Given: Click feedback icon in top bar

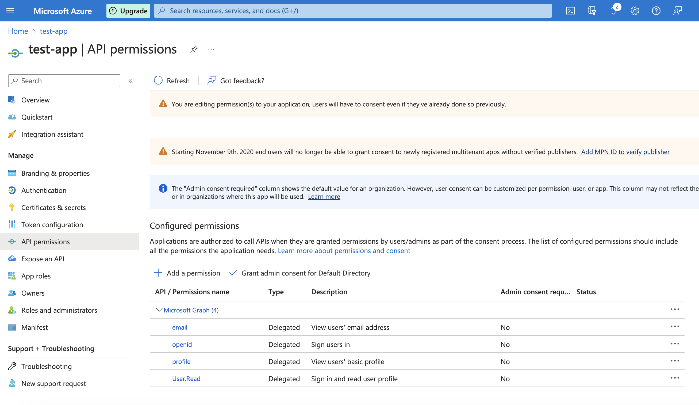Looking at the screenshot, I should click(x=677, y=11).
